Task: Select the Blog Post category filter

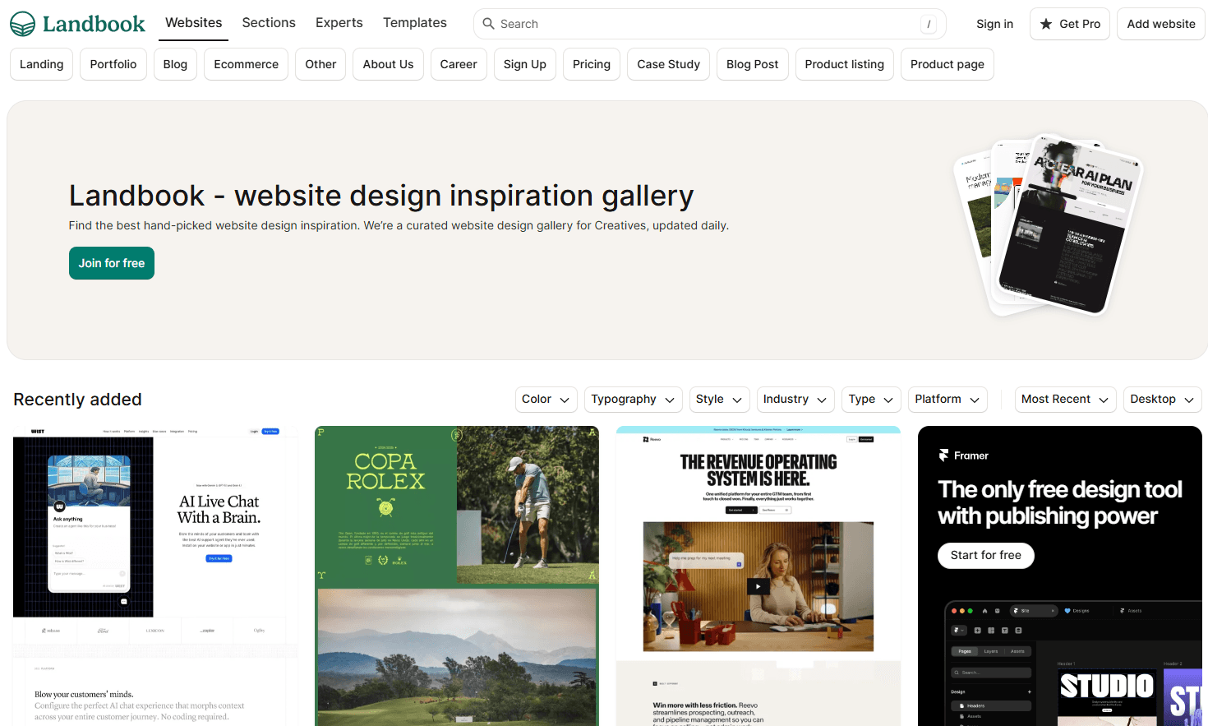Action: click(x=753, y=64)
